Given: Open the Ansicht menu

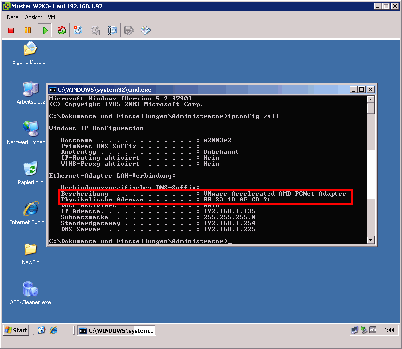Looking at the screenshot, I should 34,17.
